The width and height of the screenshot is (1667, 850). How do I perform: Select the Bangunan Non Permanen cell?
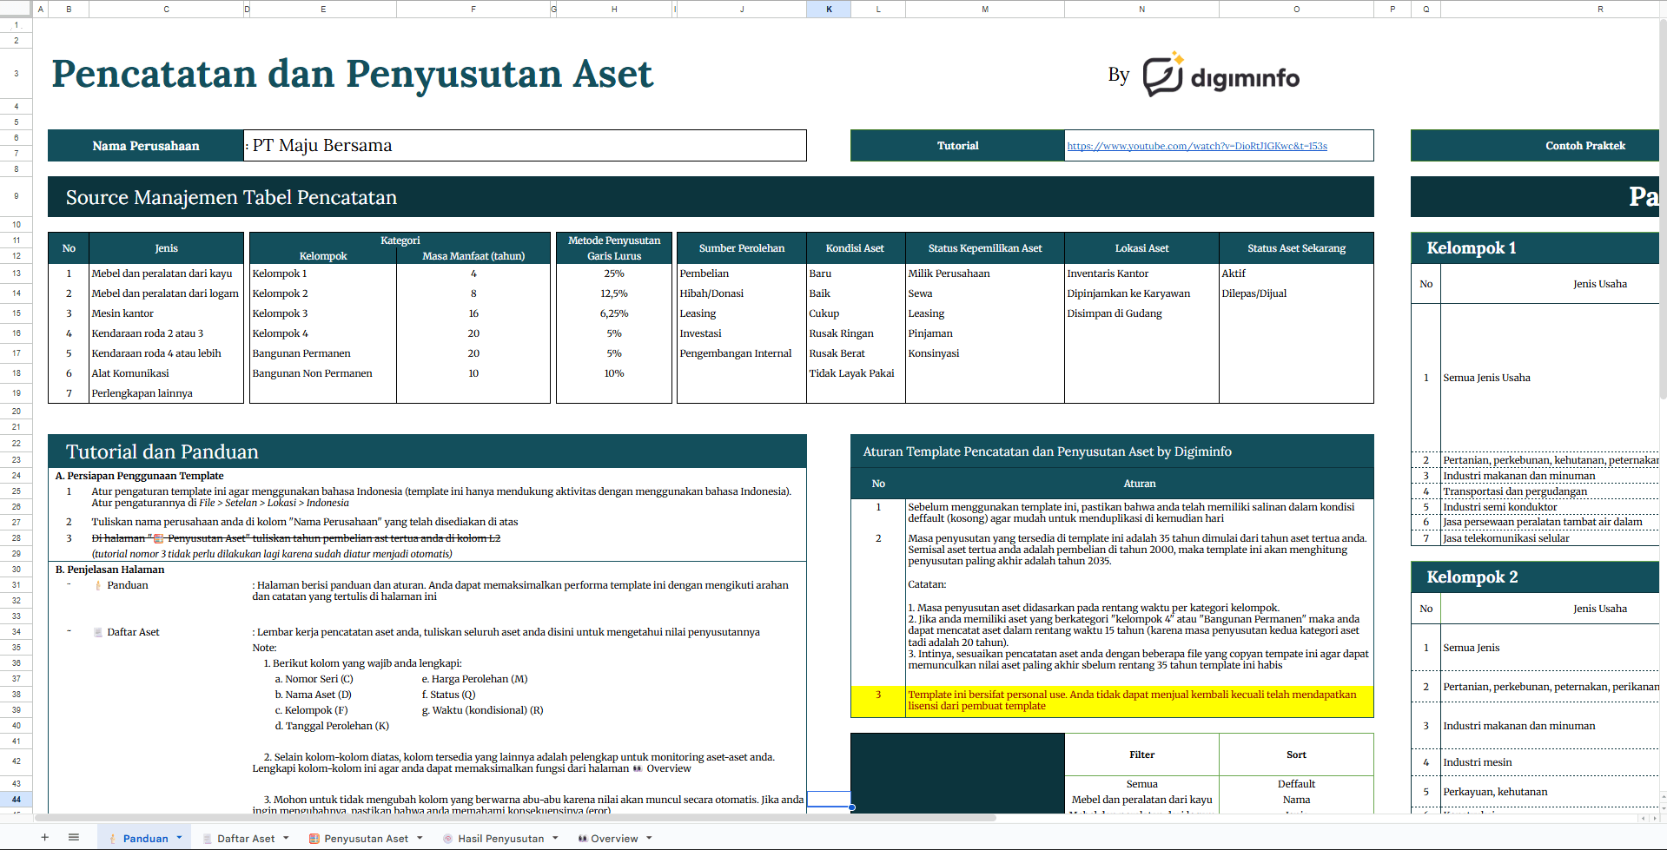point(322,373)
